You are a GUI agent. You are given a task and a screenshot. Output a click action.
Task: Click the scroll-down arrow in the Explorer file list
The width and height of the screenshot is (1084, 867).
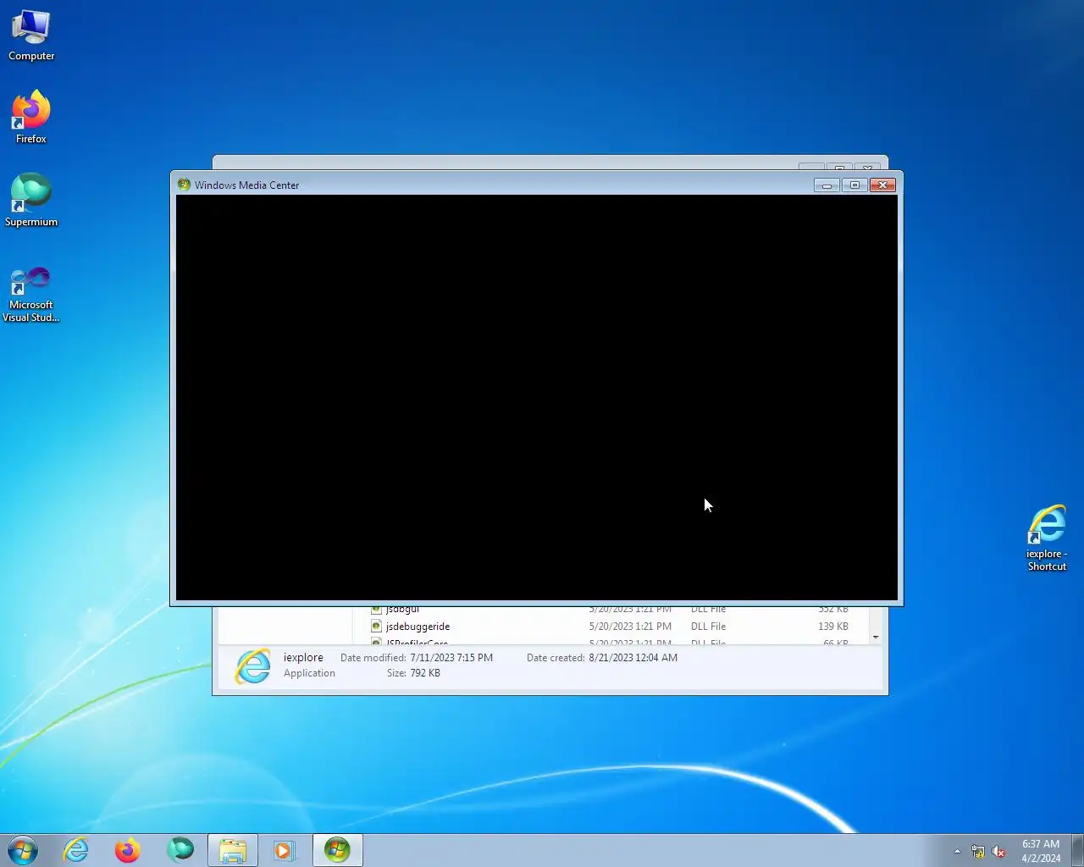click(876, 637)
